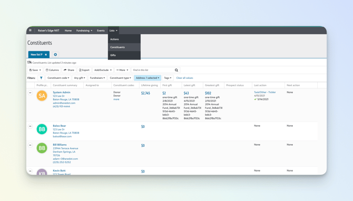The width and height of the screenshot is (353, 201).
Task: Open the hamburger navigation menu icon
Action: coord(30,31)
